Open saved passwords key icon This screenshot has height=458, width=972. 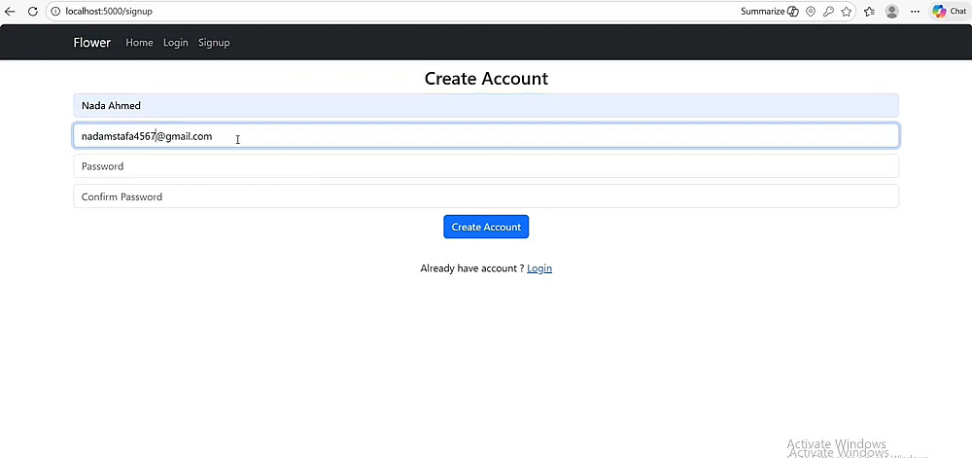click(828, 12)
